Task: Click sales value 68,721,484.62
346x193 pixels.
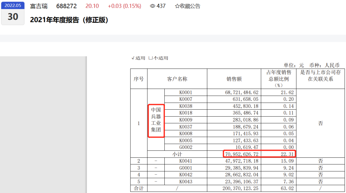Action: 242,92
